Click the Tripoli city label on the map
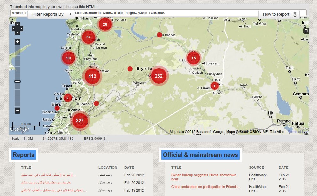The height and width of the screenshot is (196, 317). tap(67, 86)
